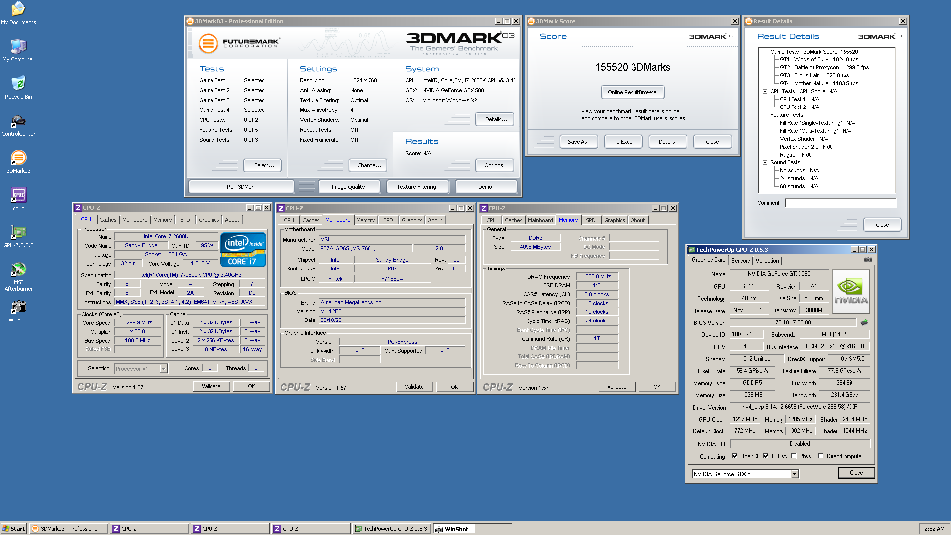Screen dimensions: 951x535
Task: Toggle the CUDA checkbox in GPU-Z
Action: tap(766, 456)
